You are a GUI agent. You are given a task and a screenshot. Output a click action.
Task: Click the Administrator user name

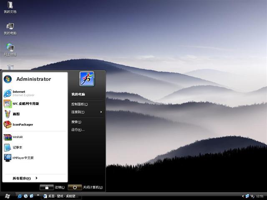34,79
